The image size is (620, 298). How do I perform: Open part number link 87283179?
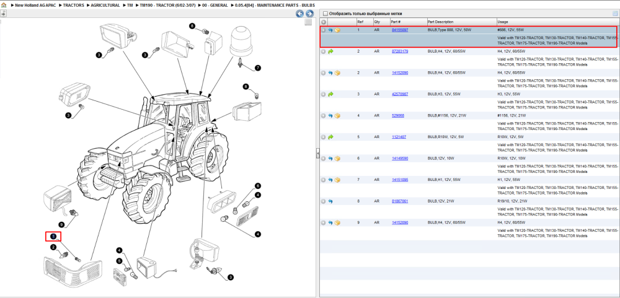(400, 51)
